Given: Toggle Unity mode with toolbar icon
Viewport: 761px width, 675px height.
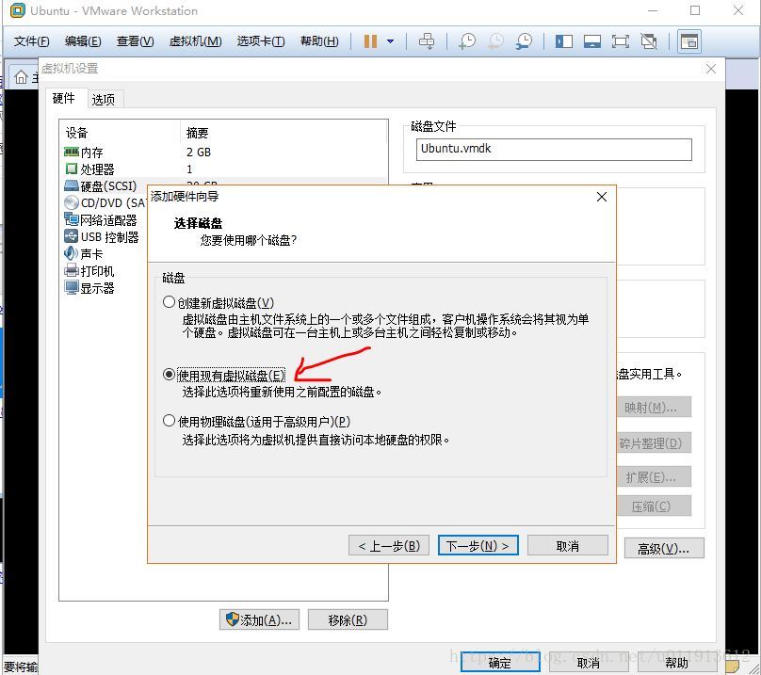Looking at the screenshot, I should pos(648,41).
